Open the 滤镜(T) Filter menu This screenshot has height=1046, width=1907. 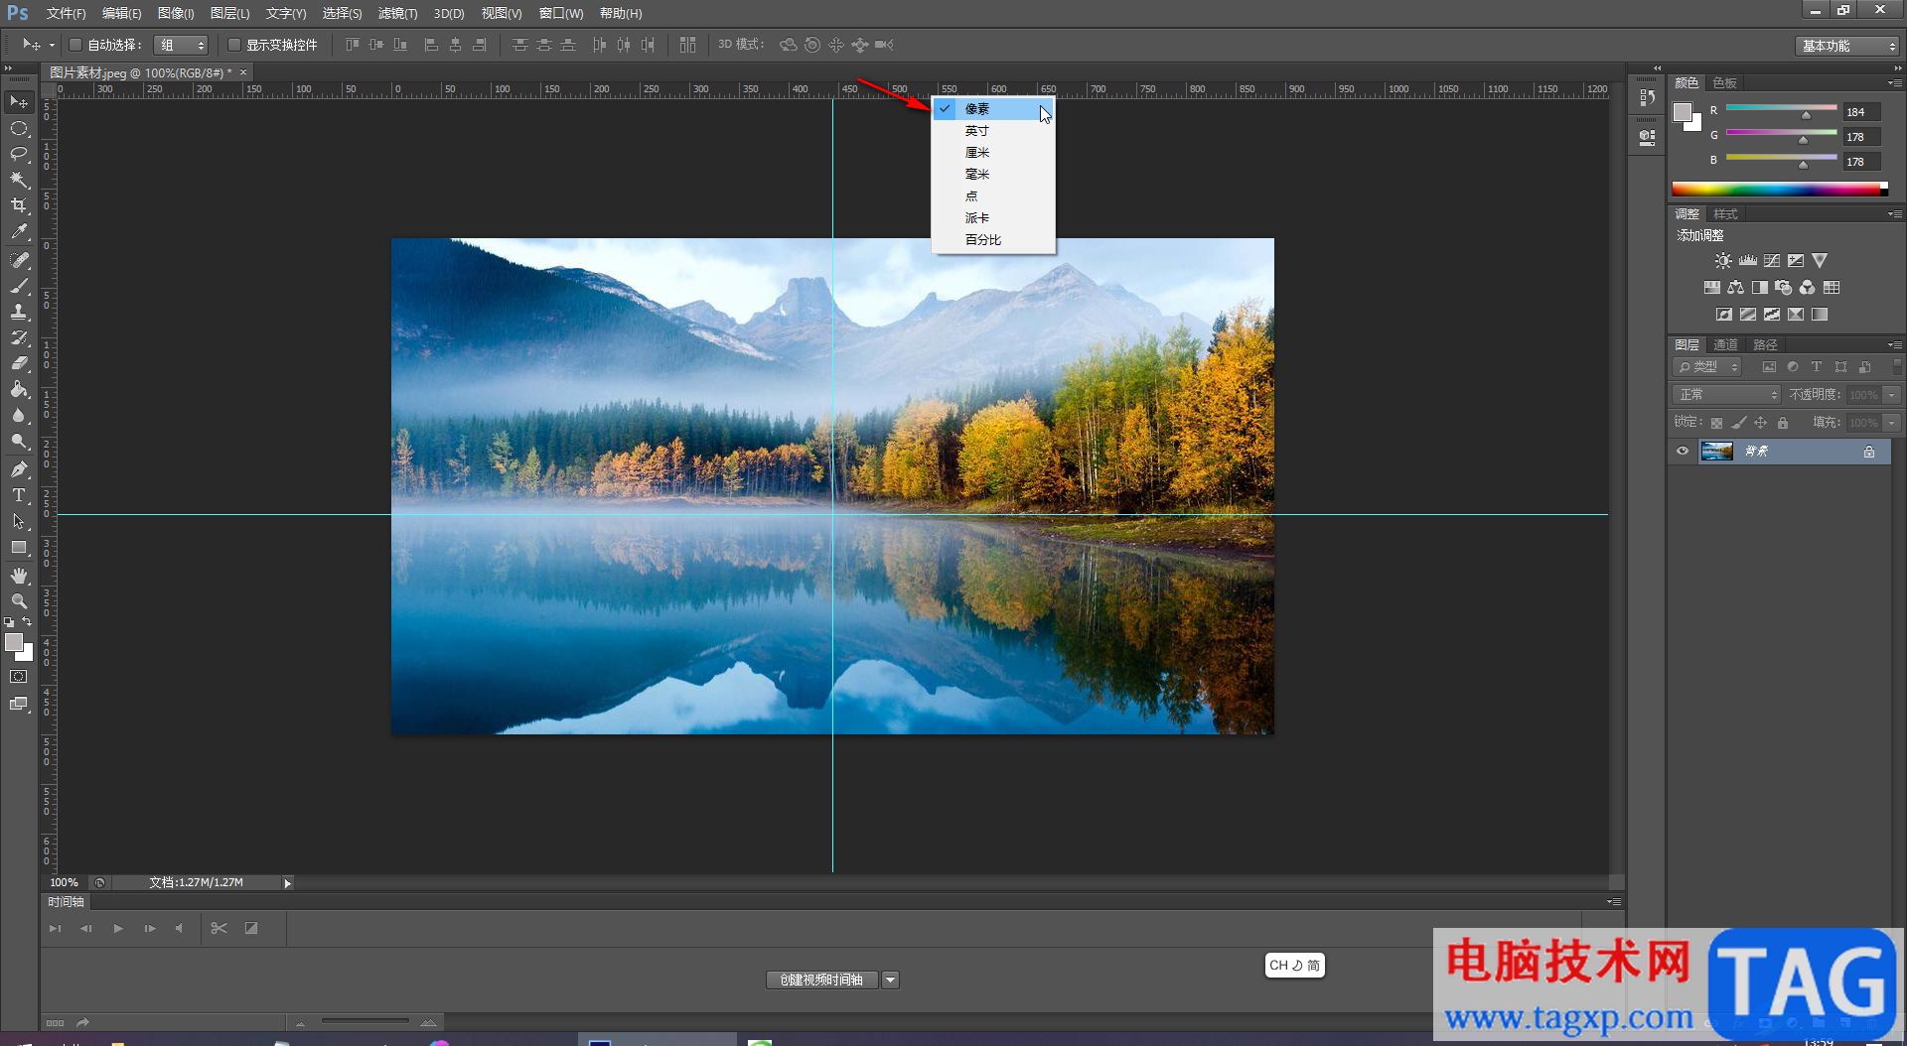pyautogui.click(x=397, y=14)
